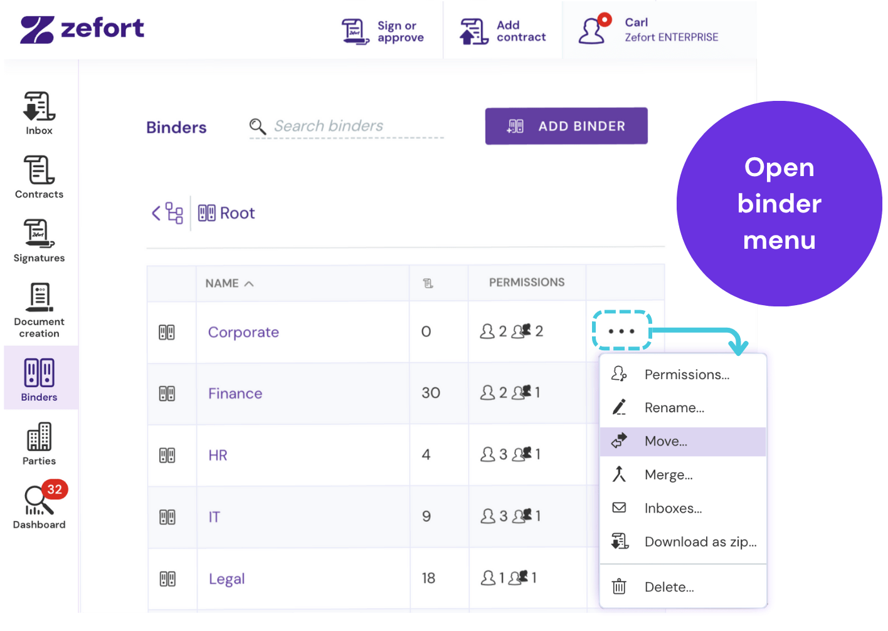The width and height of the screenshot is (888, 631).
Task: Click the search magnifier icon
Action: tap(257, 127)
